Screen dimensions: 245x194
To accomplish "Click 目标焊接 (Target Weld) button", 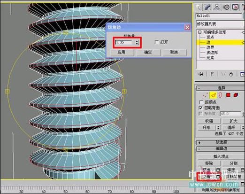I will (234, 177).
